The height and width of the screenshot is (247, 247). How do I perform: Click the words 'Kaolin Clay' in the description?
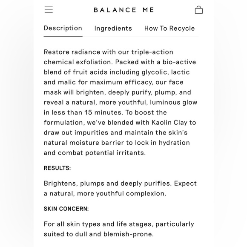[169, 122]
